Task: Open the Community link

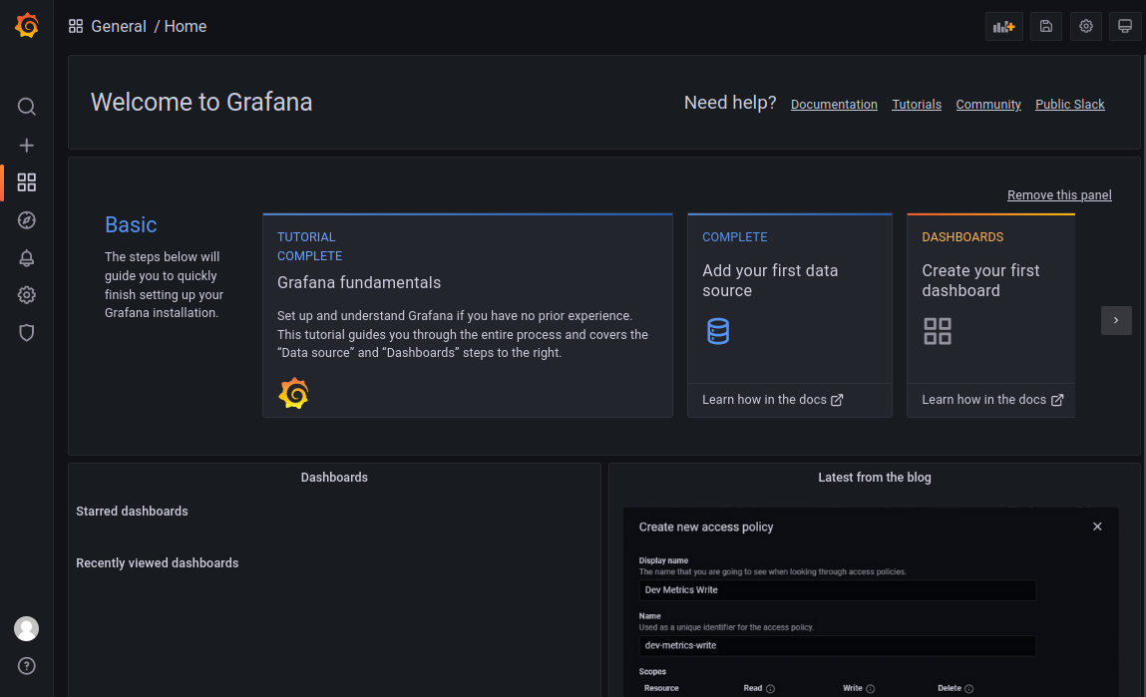Action: pos(988,105)
